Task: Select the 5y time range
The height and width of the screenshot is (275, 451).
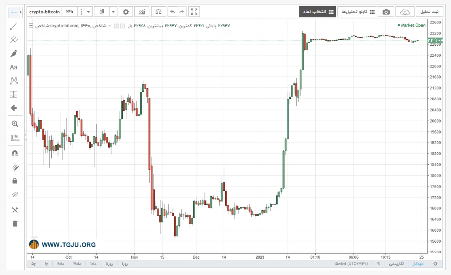Action: pyautogui.click(x=34, y=264)
